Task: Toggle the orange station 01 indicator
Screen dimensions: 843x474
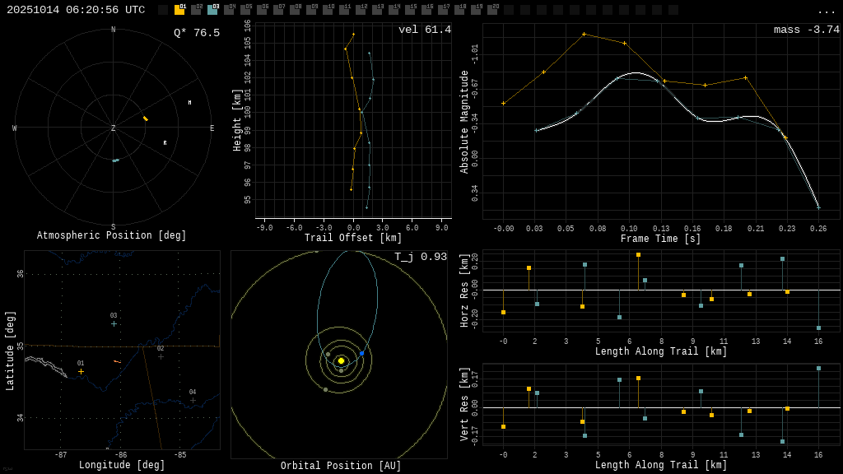Action: (179, 10)
